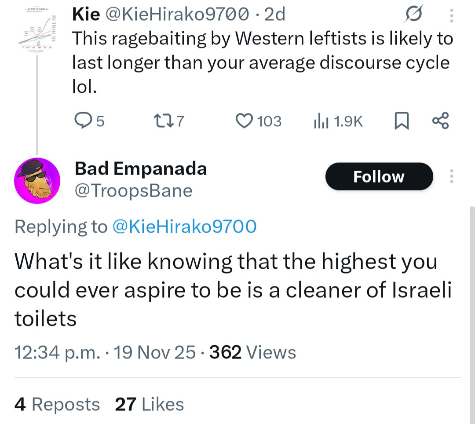Image resolution: width=475 pixels, height=424 pixels.
Task: Click the reply icon on Kie's tweet
Action: [82, 121]
